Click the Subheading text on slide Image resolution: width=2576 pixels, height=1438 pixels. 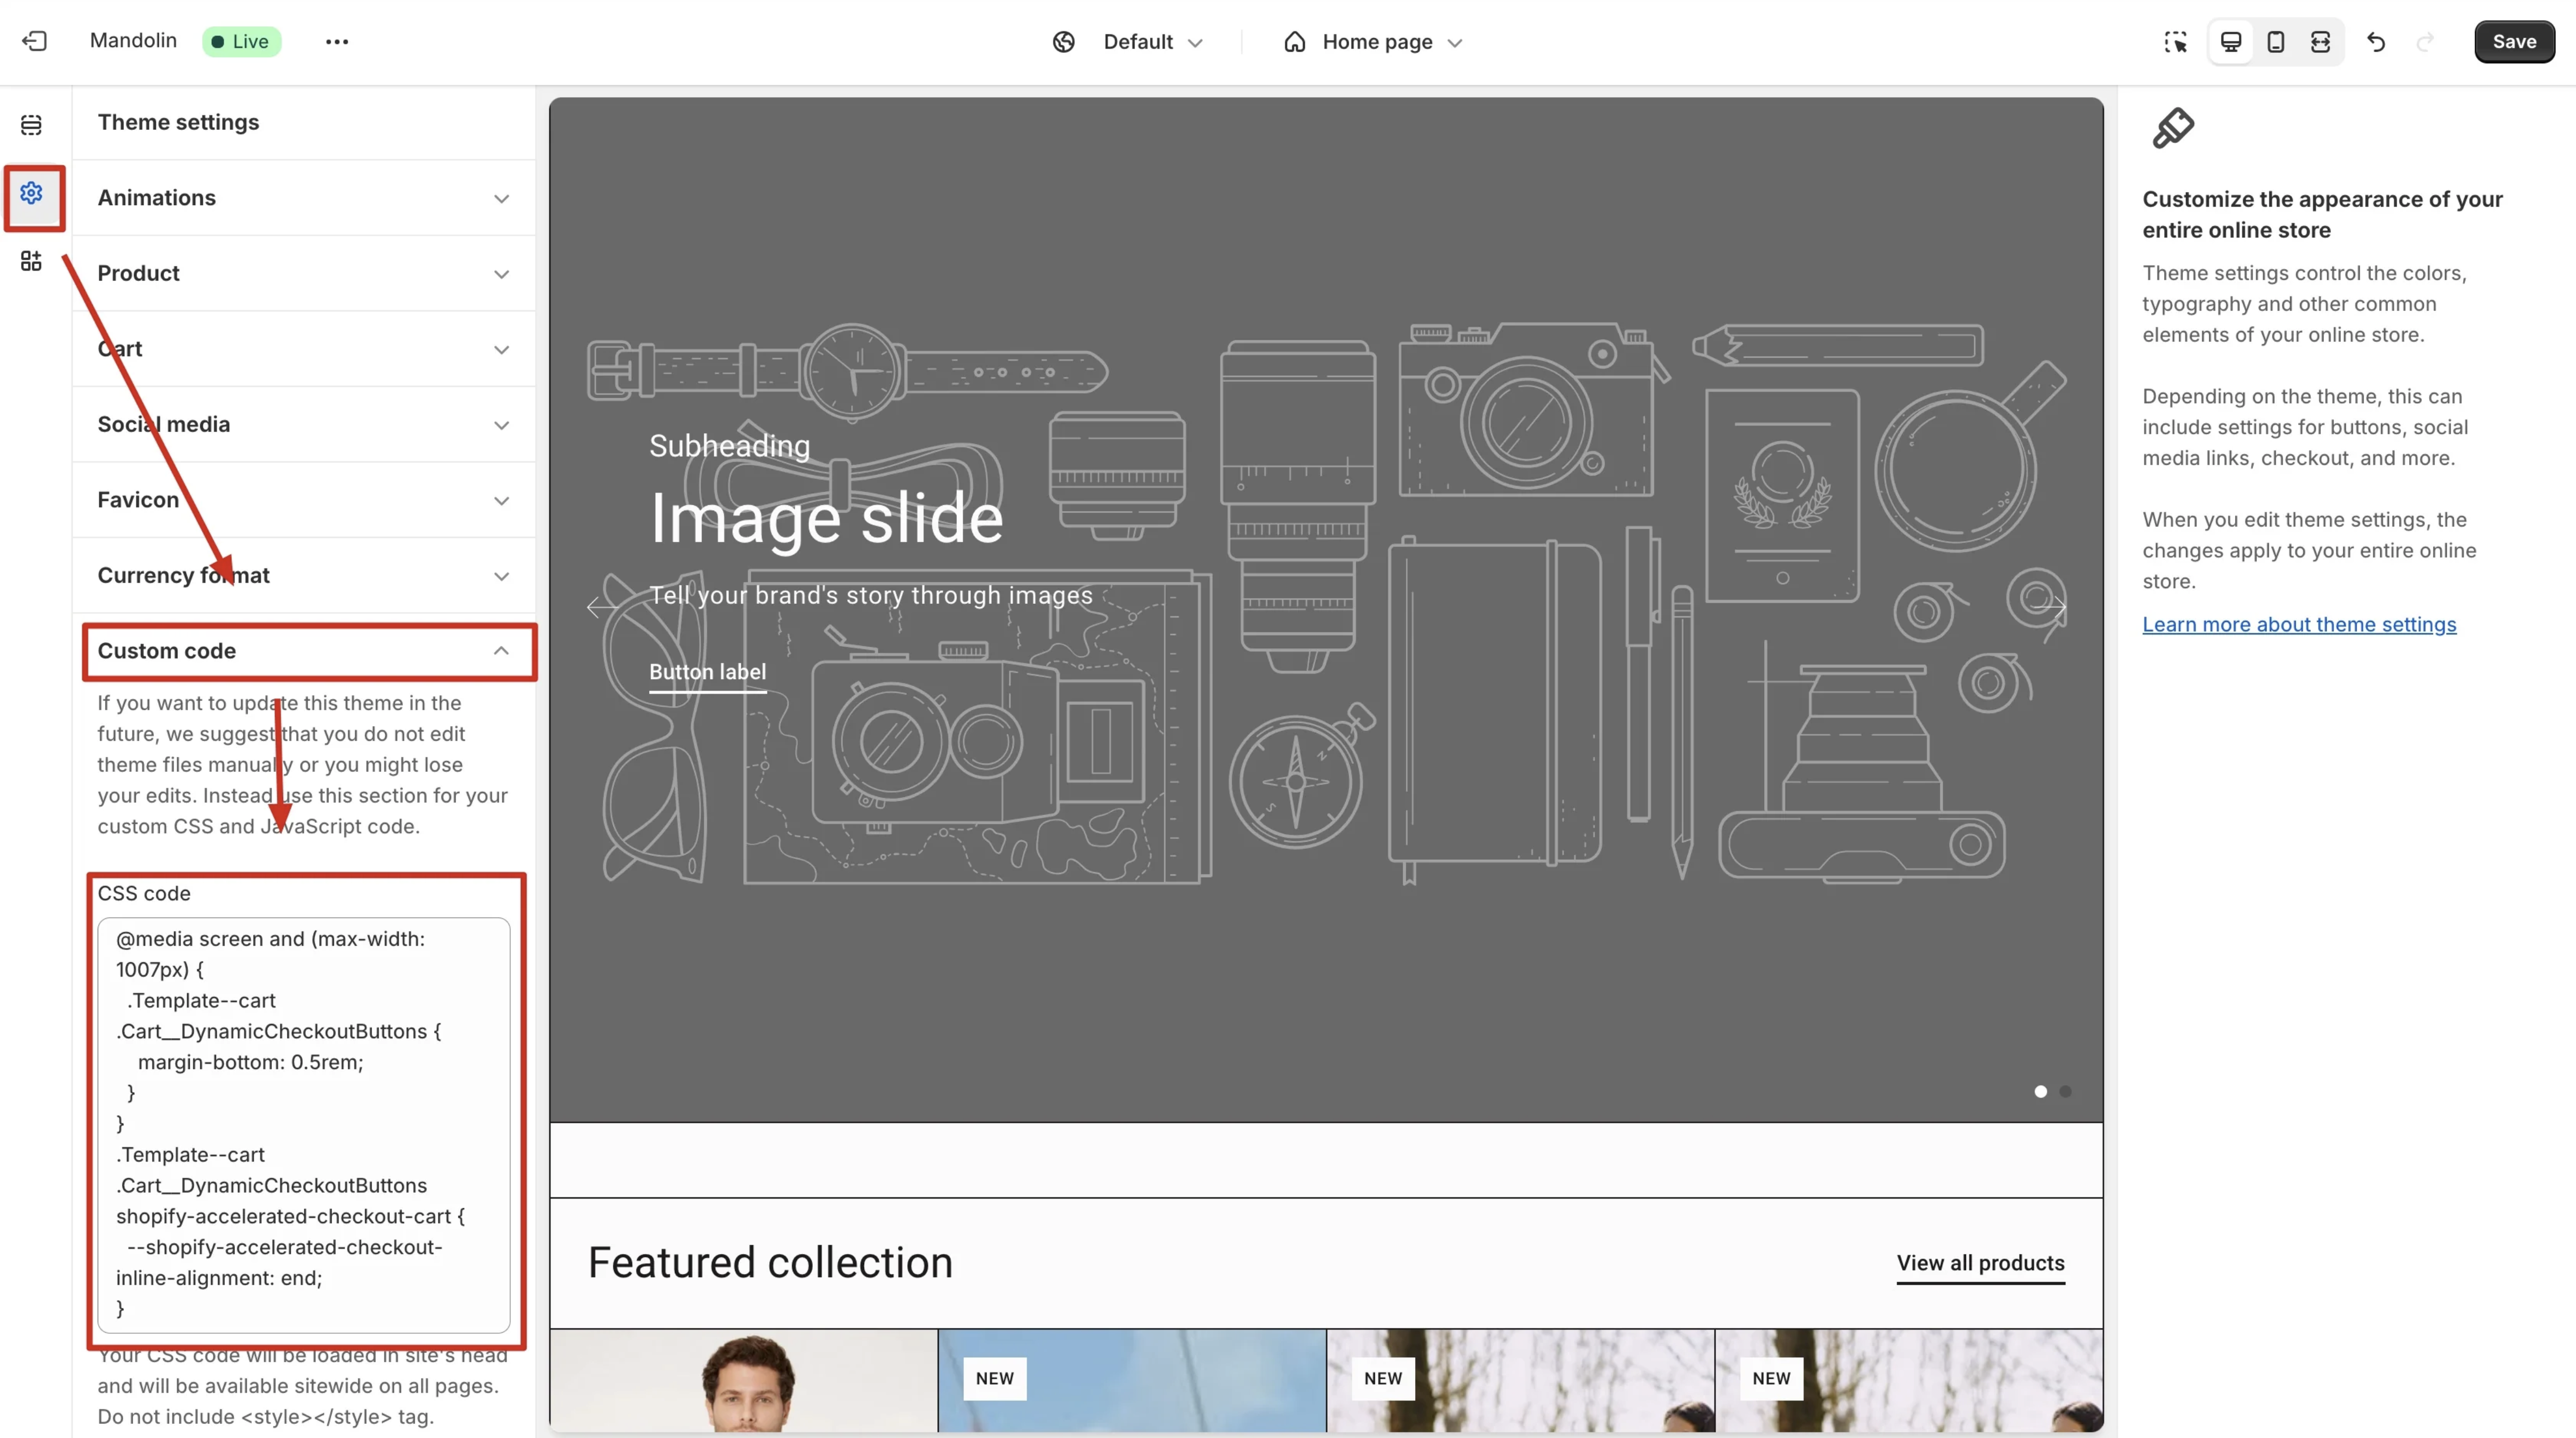tap(729, 446)
